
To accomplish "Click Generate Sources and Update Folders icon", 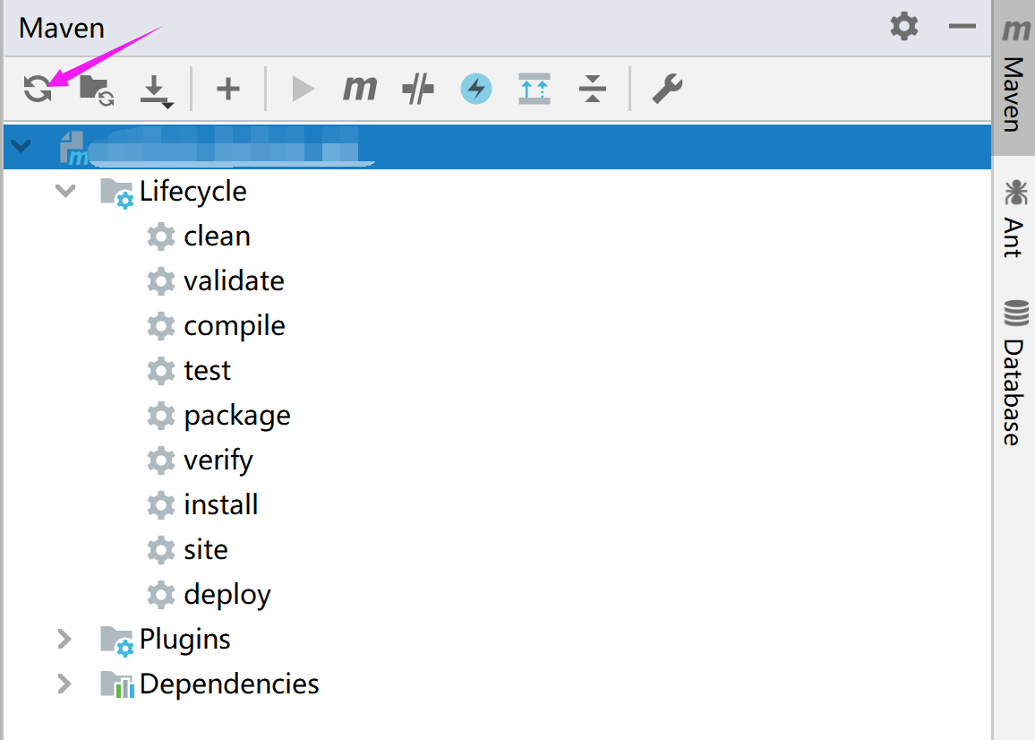I will click(97, 90).
